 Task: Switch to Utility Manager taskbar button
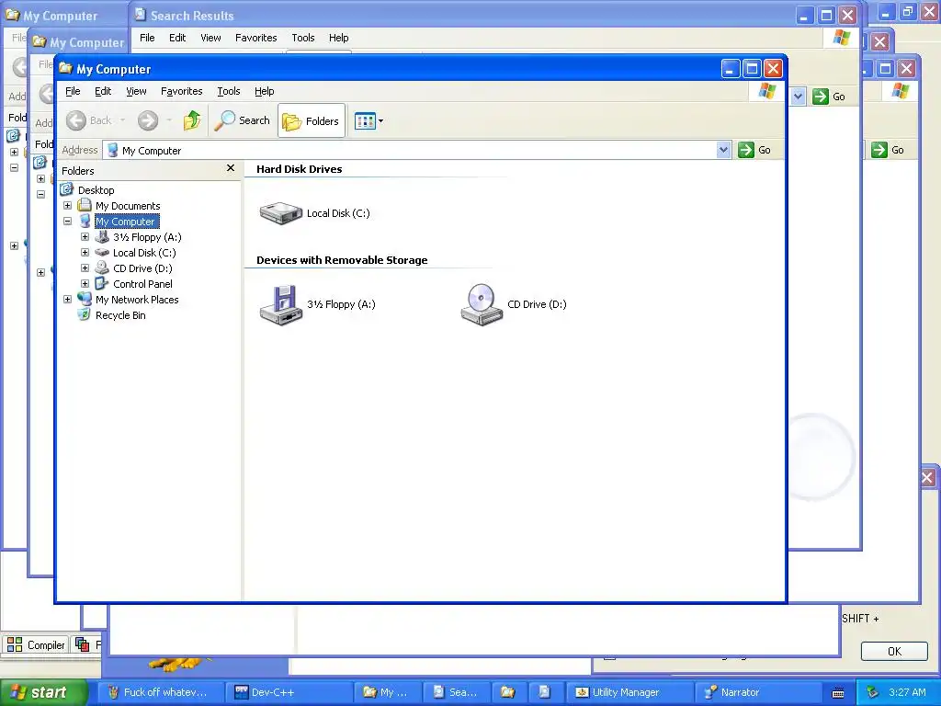pyautogui.click(x=629, y=692)
